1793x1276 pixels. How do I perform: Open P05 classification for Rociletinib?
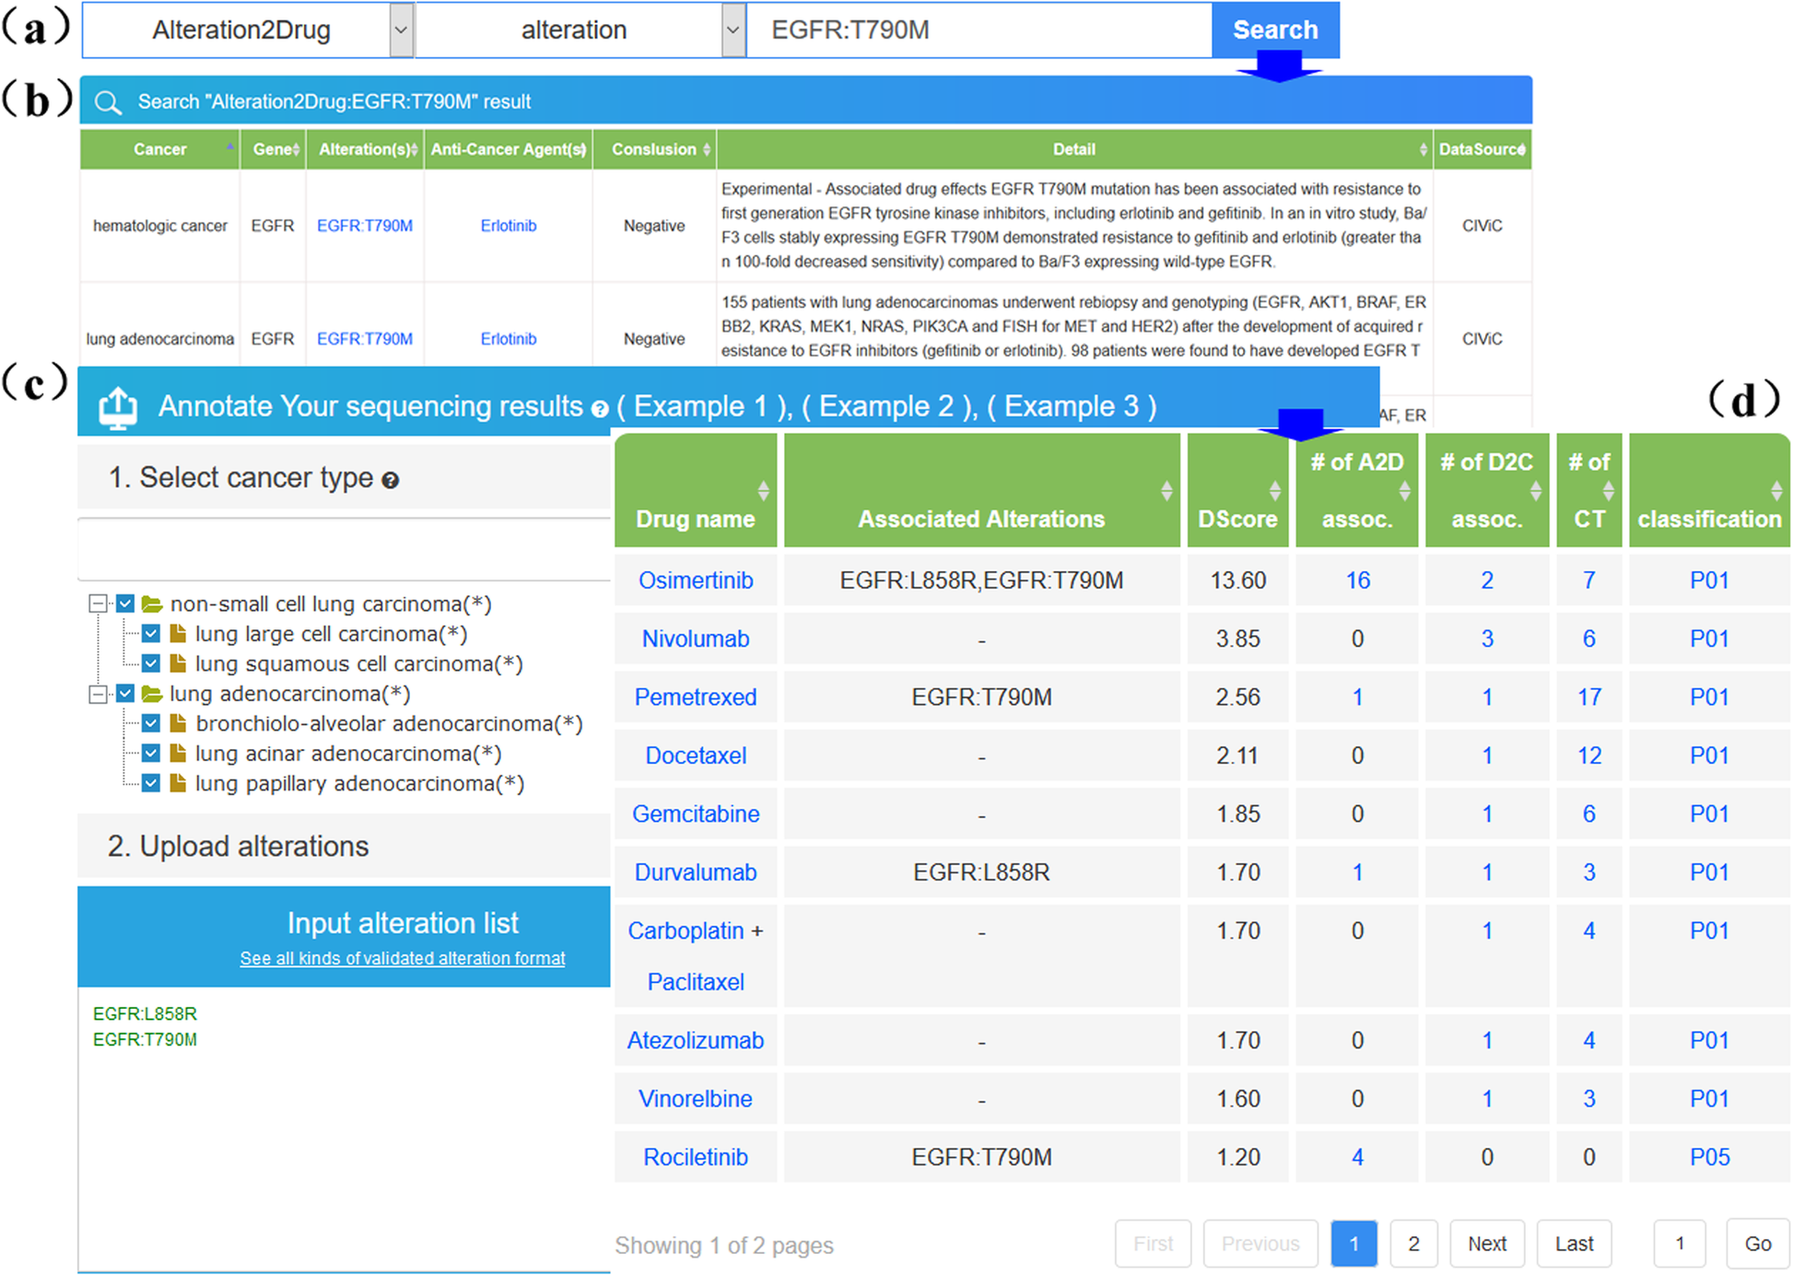(x=1709, y=1157)
